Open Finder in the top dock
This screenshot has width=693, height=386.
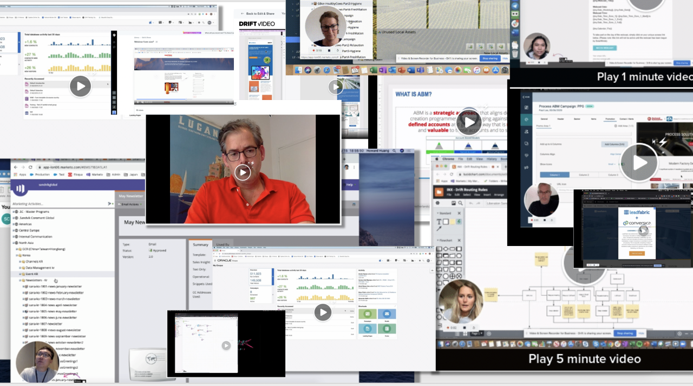297,70
